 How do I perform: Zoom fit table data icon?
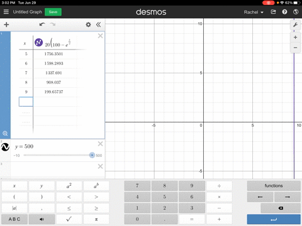[5, 133]
